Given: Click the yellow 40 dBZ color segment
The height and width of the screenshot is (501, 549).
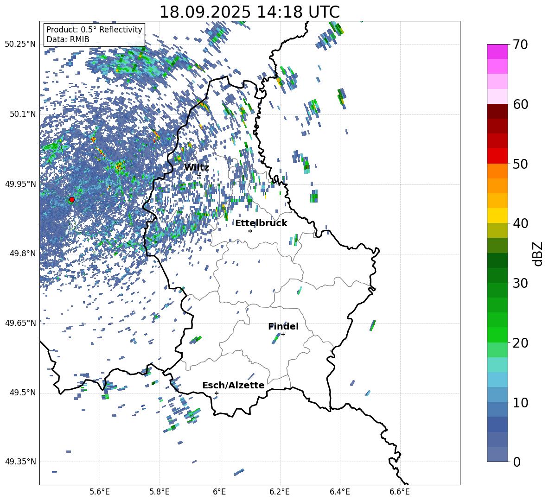Looking at the screenshot, I should tap(498, 216).
